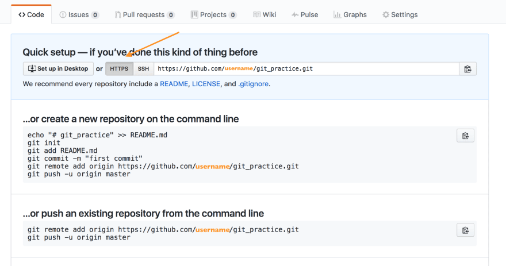
Task: Click the Graphs bar chart icon
Action: point(337,15)
